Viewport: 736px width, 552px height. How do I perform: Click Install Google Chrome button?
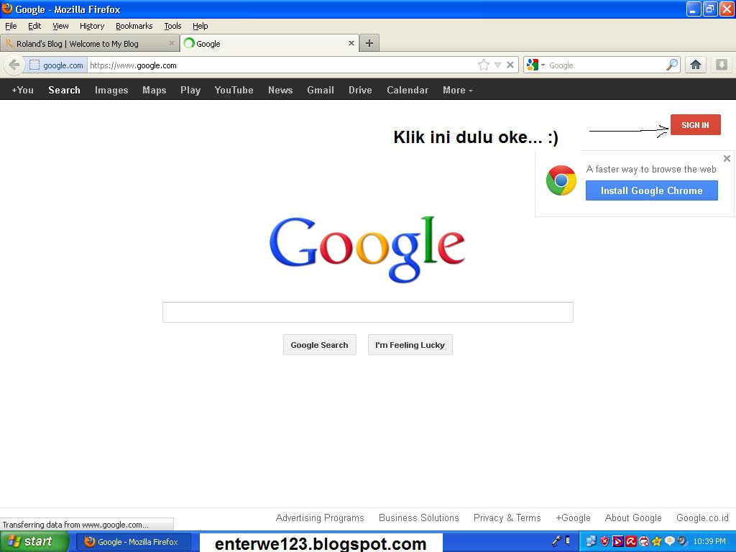coord(651,190)
